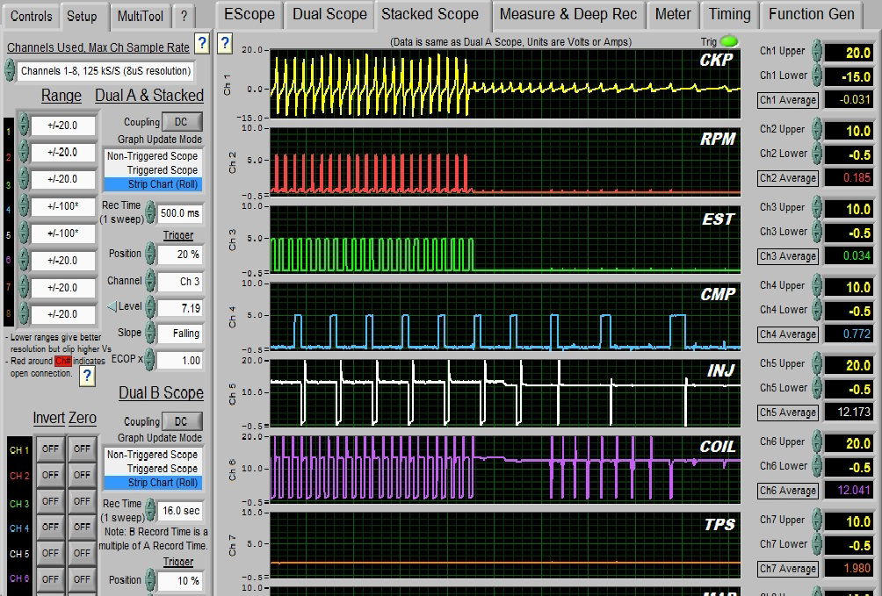The height and width of the screenshot is (596, 882).
Task: Toggle the Zero button for CH 3
Action: (81, 500)
